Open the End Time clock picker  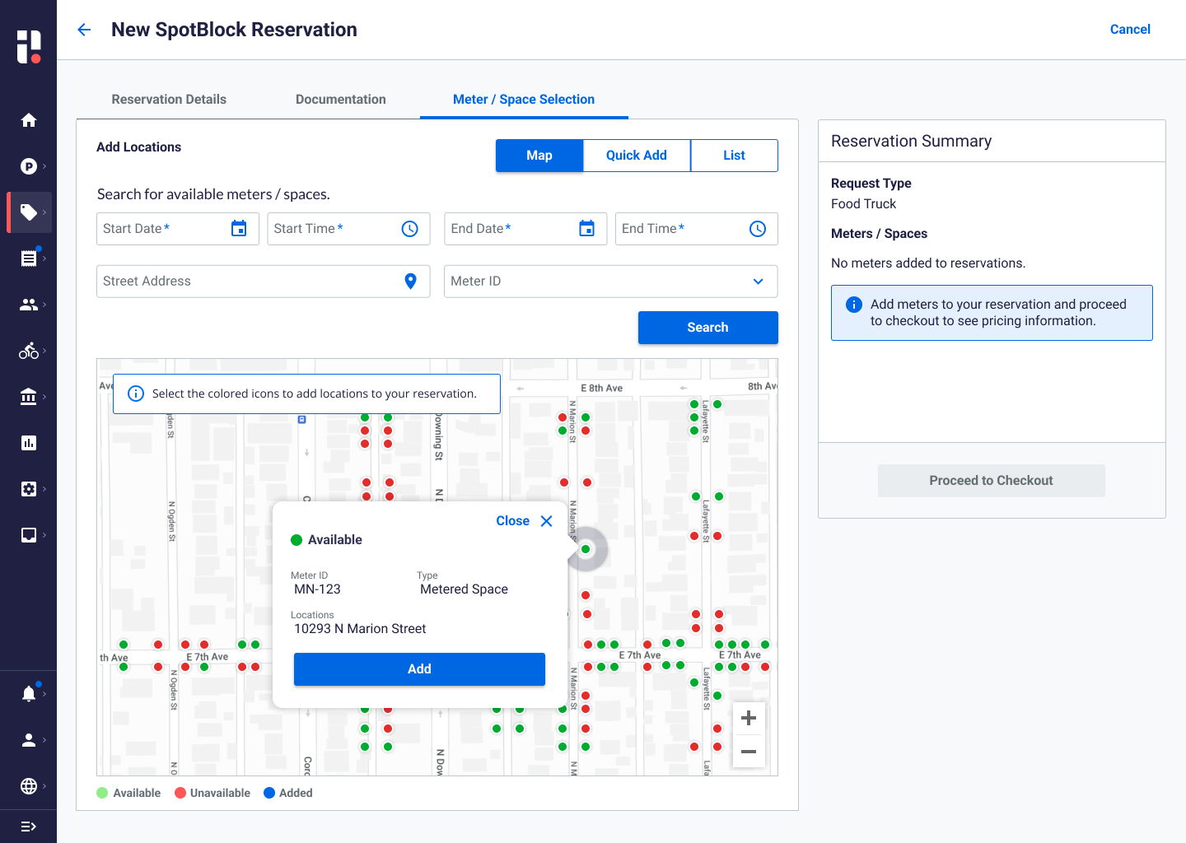coord(757,229)
